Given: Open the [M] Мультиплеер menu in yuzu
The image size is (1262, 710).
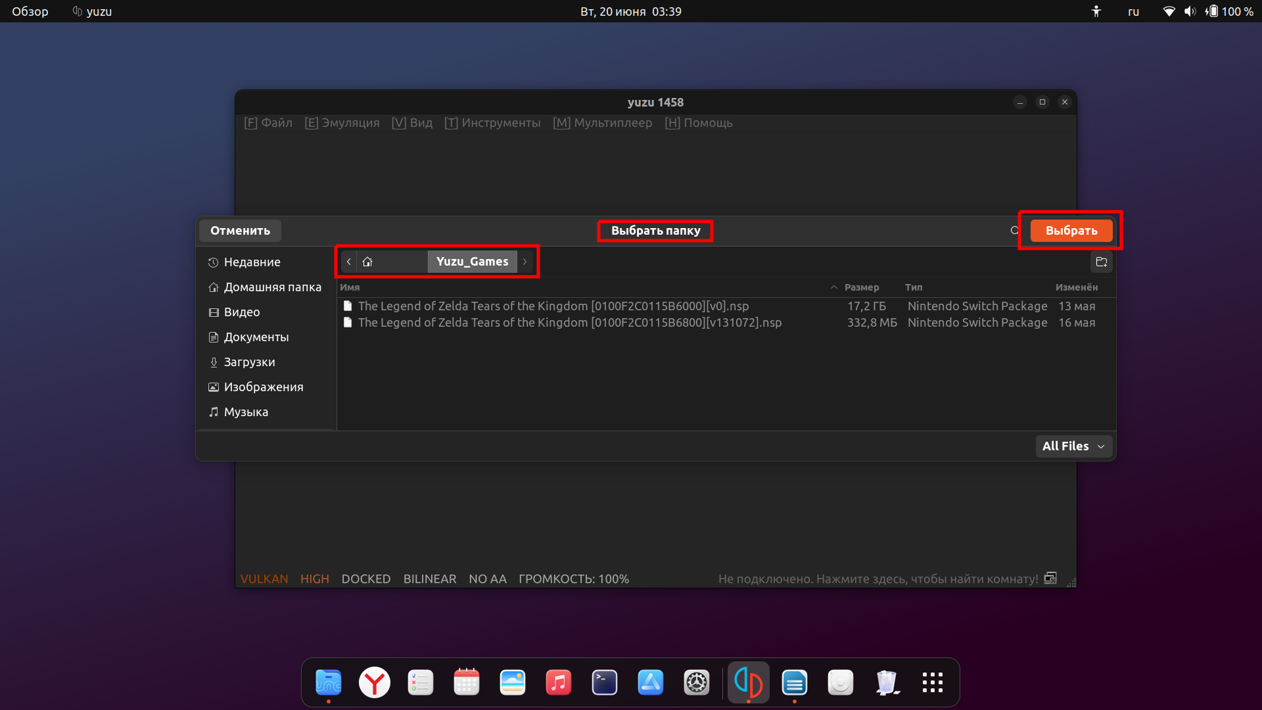Looking at the screenshot, I should pos(602,123).
